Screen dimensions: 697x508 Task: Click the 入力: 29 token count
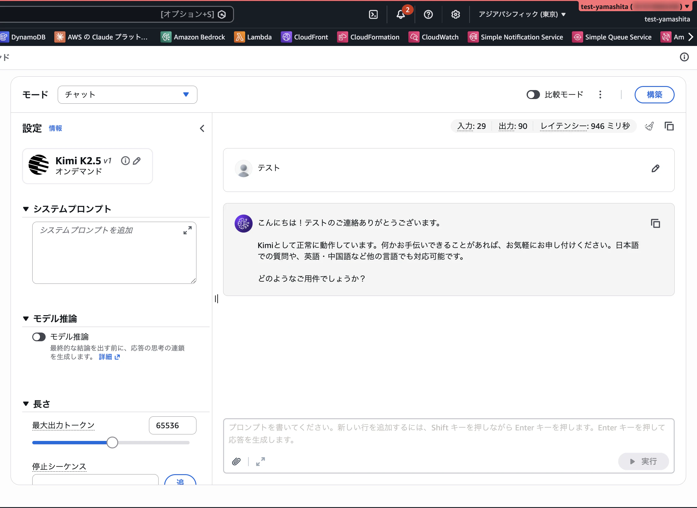click(471, 126)
